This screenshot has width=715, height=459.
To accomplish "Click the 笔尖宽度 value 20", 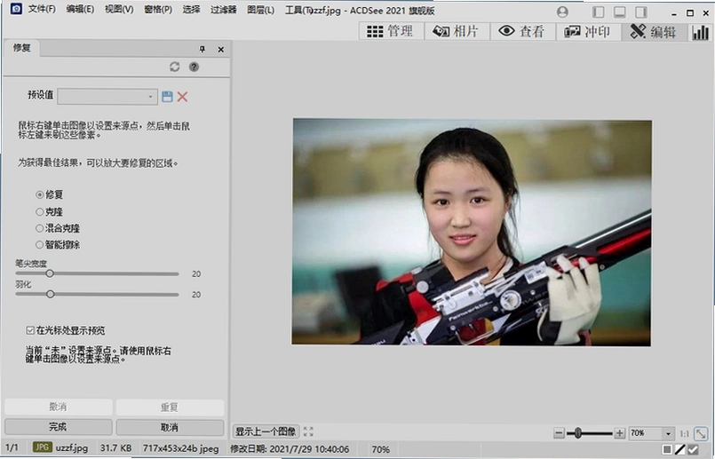I will coord(196,274).
